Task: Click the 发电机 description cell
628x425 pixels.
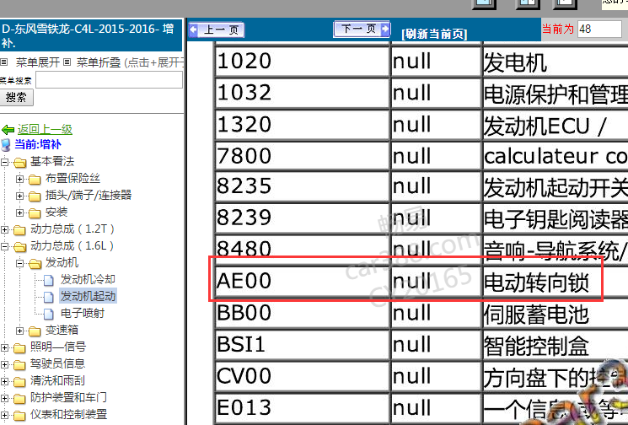Action: 556,62
